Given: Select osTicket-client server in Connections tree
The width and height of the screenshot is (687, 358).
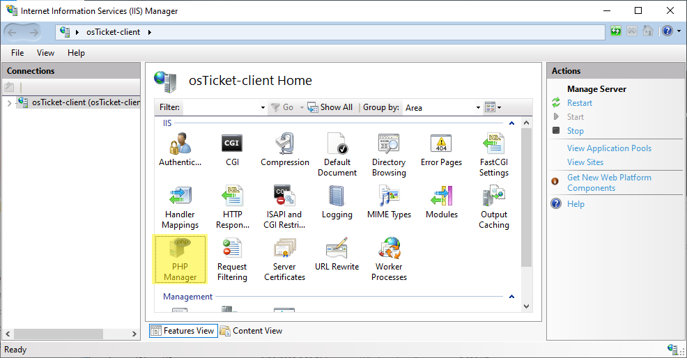Looking at the screenshot, I should click(86, 102).
